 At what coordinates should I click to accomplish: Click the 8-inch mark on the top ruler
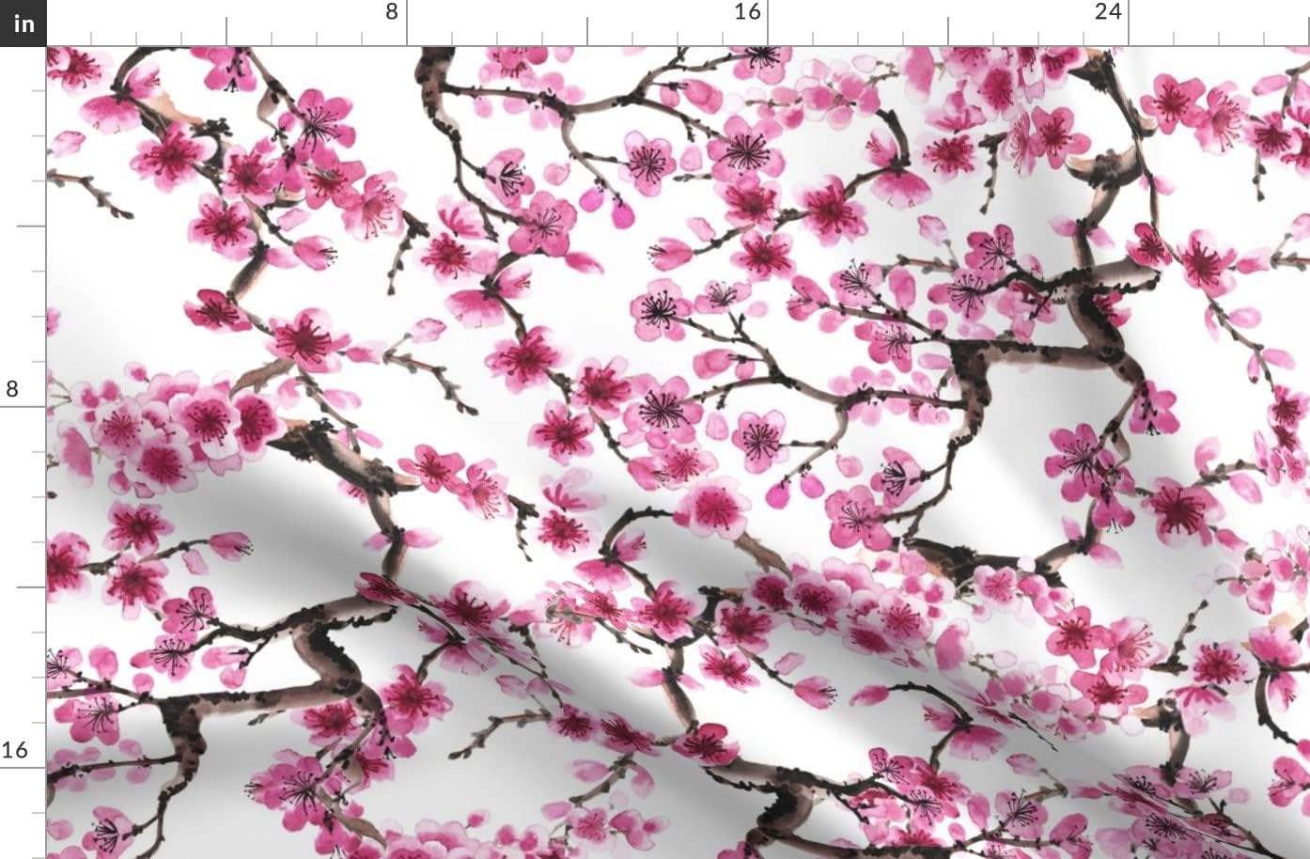pyautogui.click(x=388, y=13)
